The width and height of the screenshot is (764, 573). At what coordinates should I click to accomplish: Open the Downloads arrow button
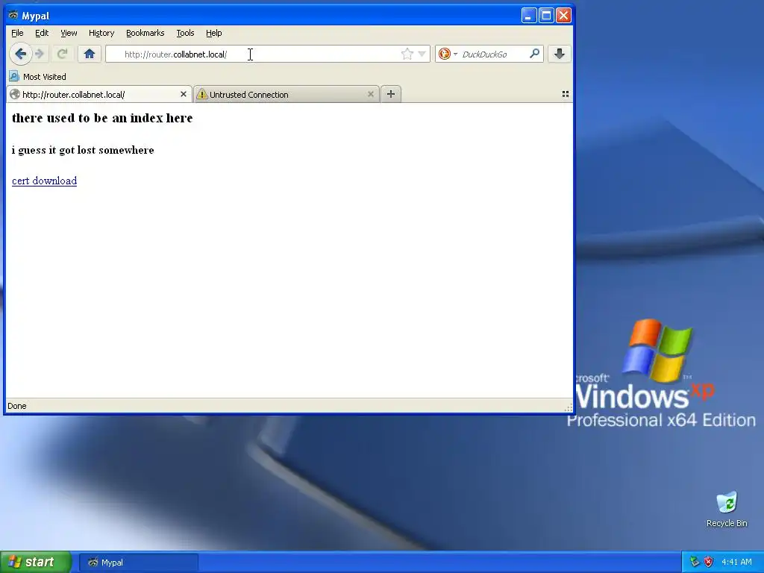(560, 54)
